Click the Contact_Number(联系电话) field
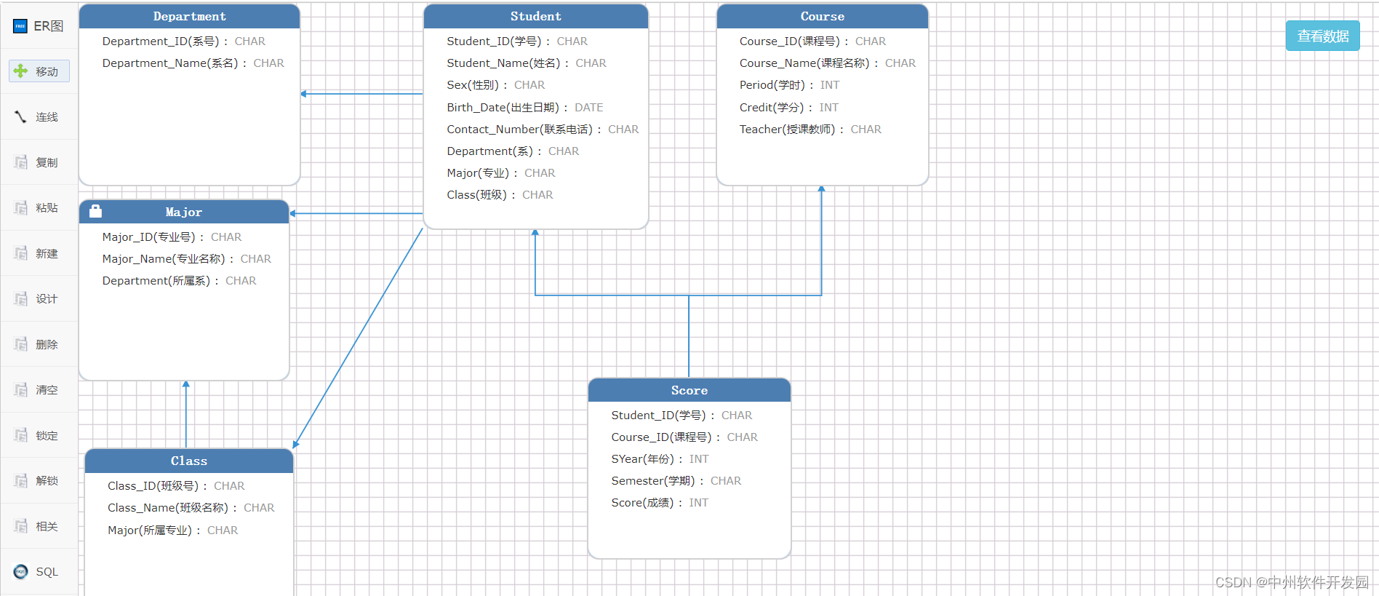The image size is (1379, 596). pyautogui.click(x=543, y=130)
